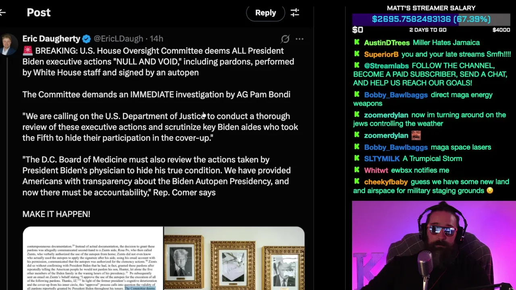Click zoomerdylan's emote image in chat
Image resolution: width=516 pixels, height=290 pixels.
click(x=416, y=135)
